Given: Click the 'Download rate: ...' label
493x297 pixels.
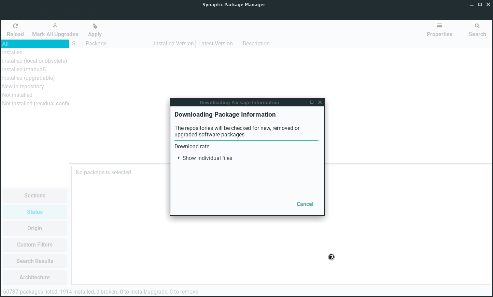Looking at the screenshot, I should [x=195, y=147].
